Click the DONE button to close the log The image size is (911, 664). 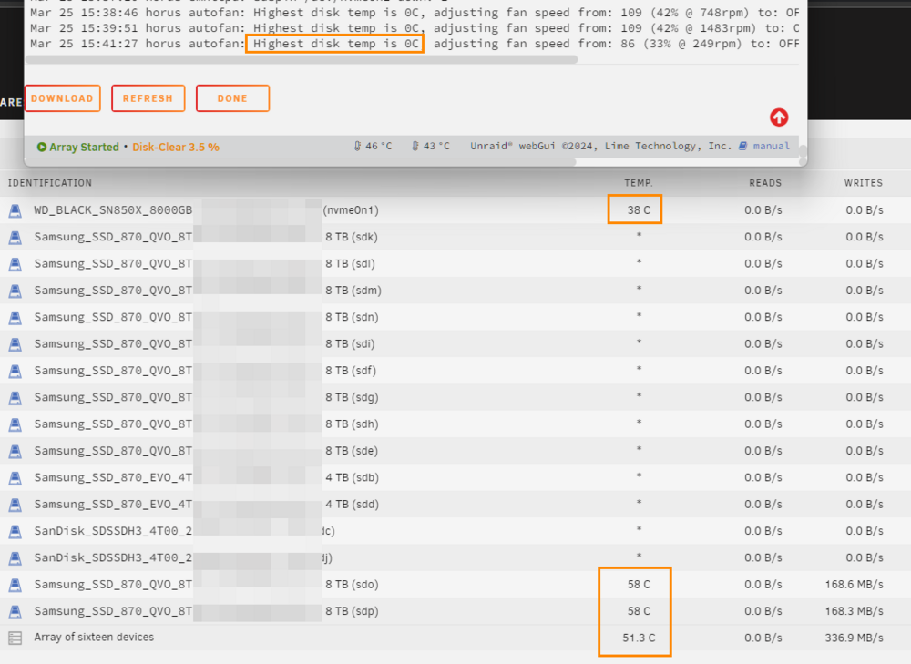[232, 98]
